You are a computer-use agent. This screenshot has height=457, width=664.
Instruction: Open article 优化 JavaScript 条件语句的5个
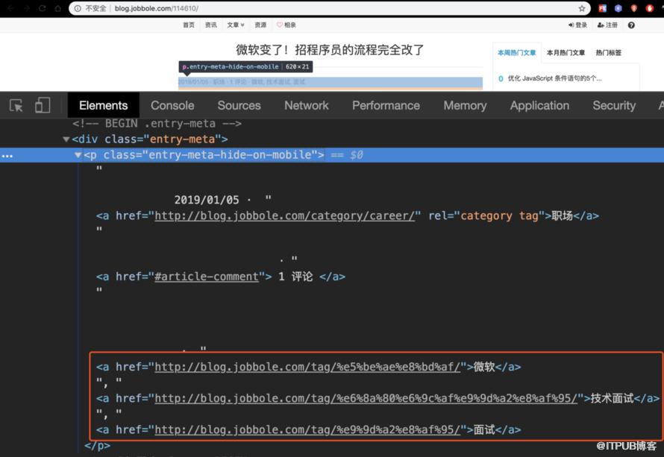(x=554, y=78)
